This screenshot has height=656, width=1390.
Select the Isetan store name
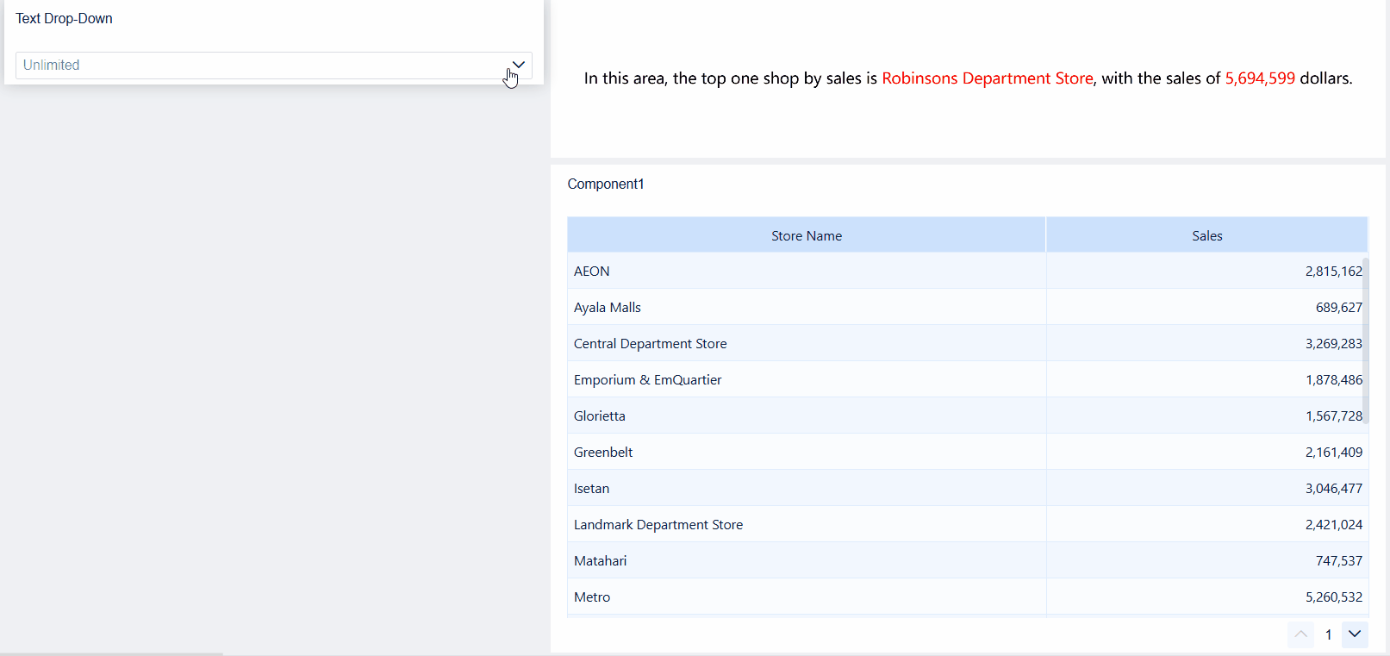(x=592, y=489)
